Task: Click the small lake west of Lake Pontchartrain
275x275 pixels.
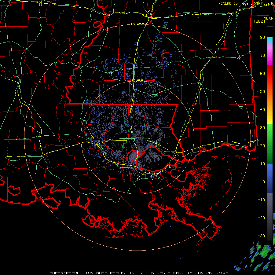Action: point(132,156)
